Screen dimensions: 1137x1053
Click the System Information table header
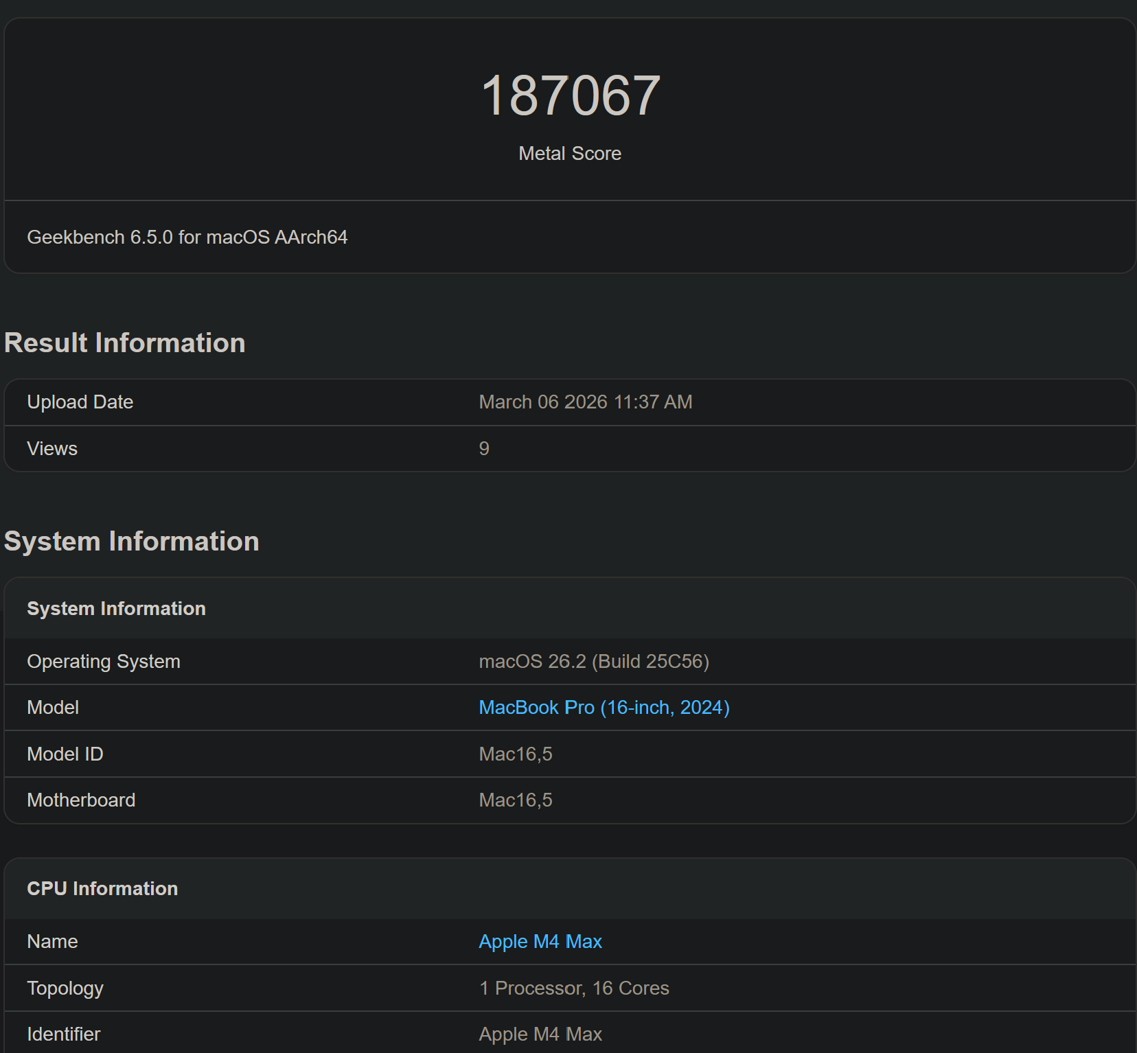(116, 609)
